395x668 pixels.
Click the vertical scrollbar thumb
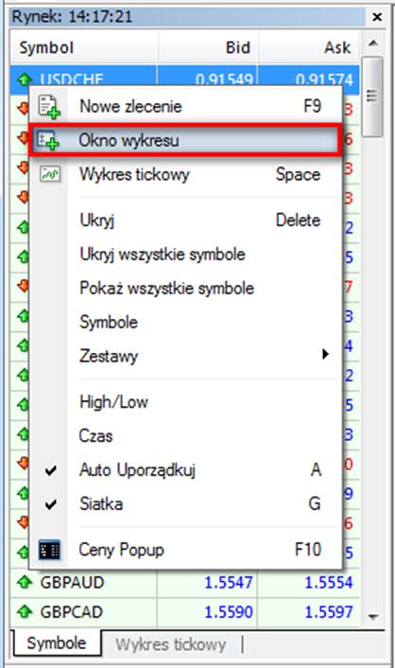click(373, 97)
